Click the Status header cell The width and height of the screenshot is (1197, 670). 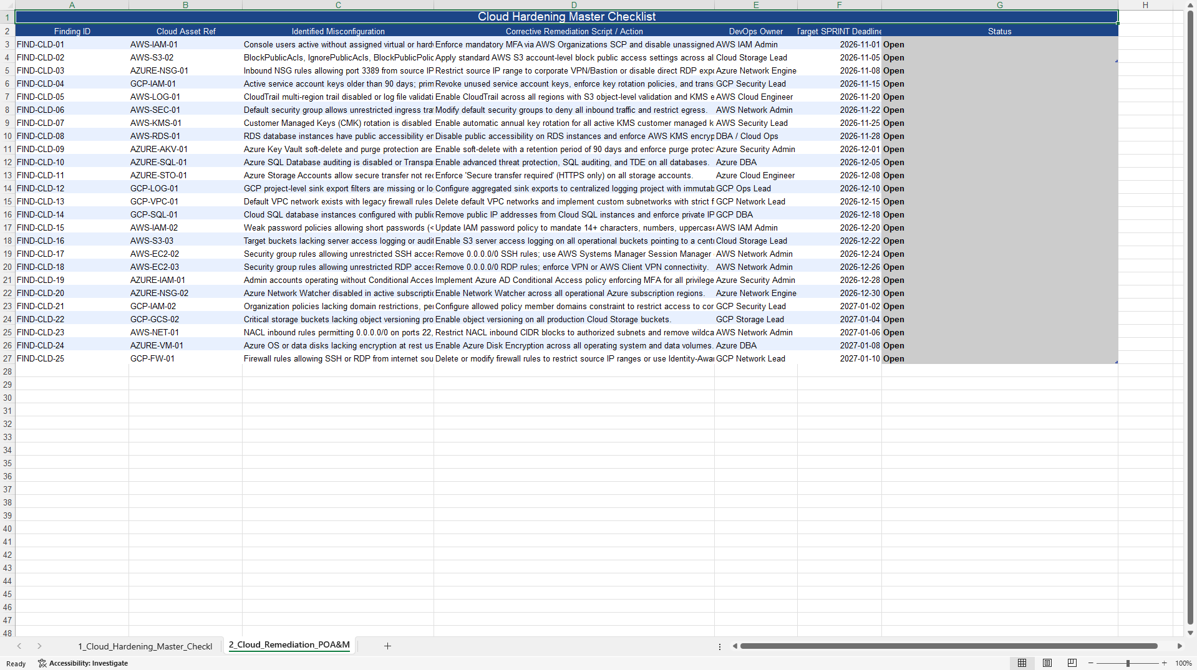tap(999, 31)
